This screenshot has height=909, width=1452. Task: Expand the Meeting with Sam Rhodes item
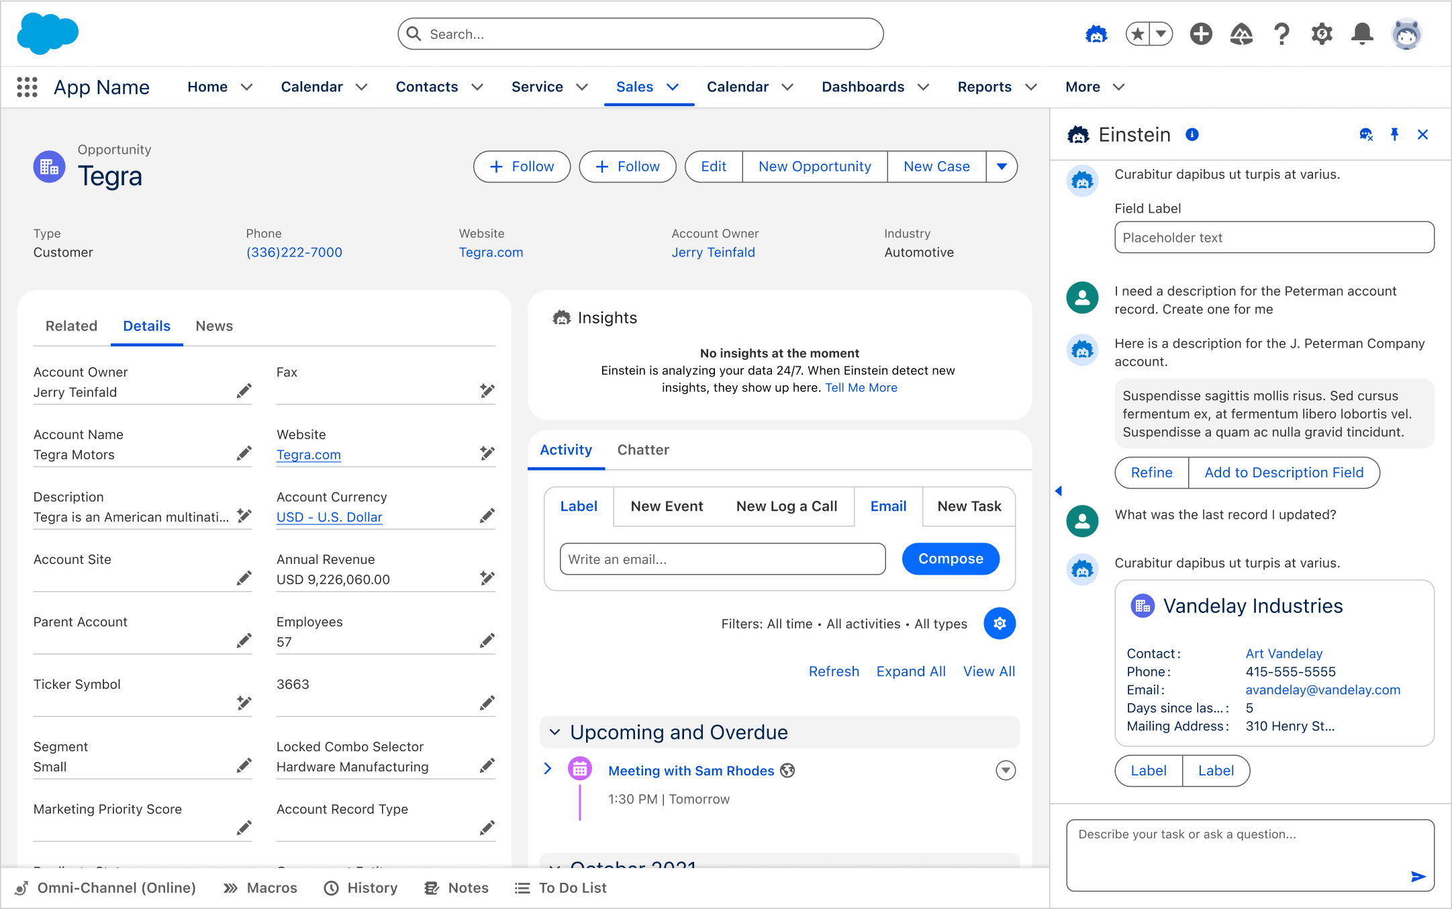pyautogui.click(x=548, y=769)
